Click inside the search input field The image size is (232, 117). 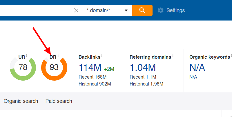[35, 10]
